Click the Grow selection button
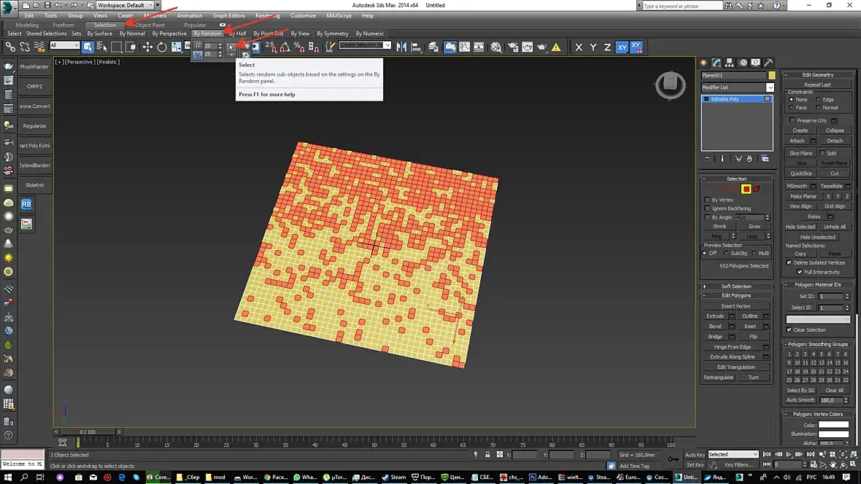Viewport: 861px width, 484px height. [x=754, y=226]
